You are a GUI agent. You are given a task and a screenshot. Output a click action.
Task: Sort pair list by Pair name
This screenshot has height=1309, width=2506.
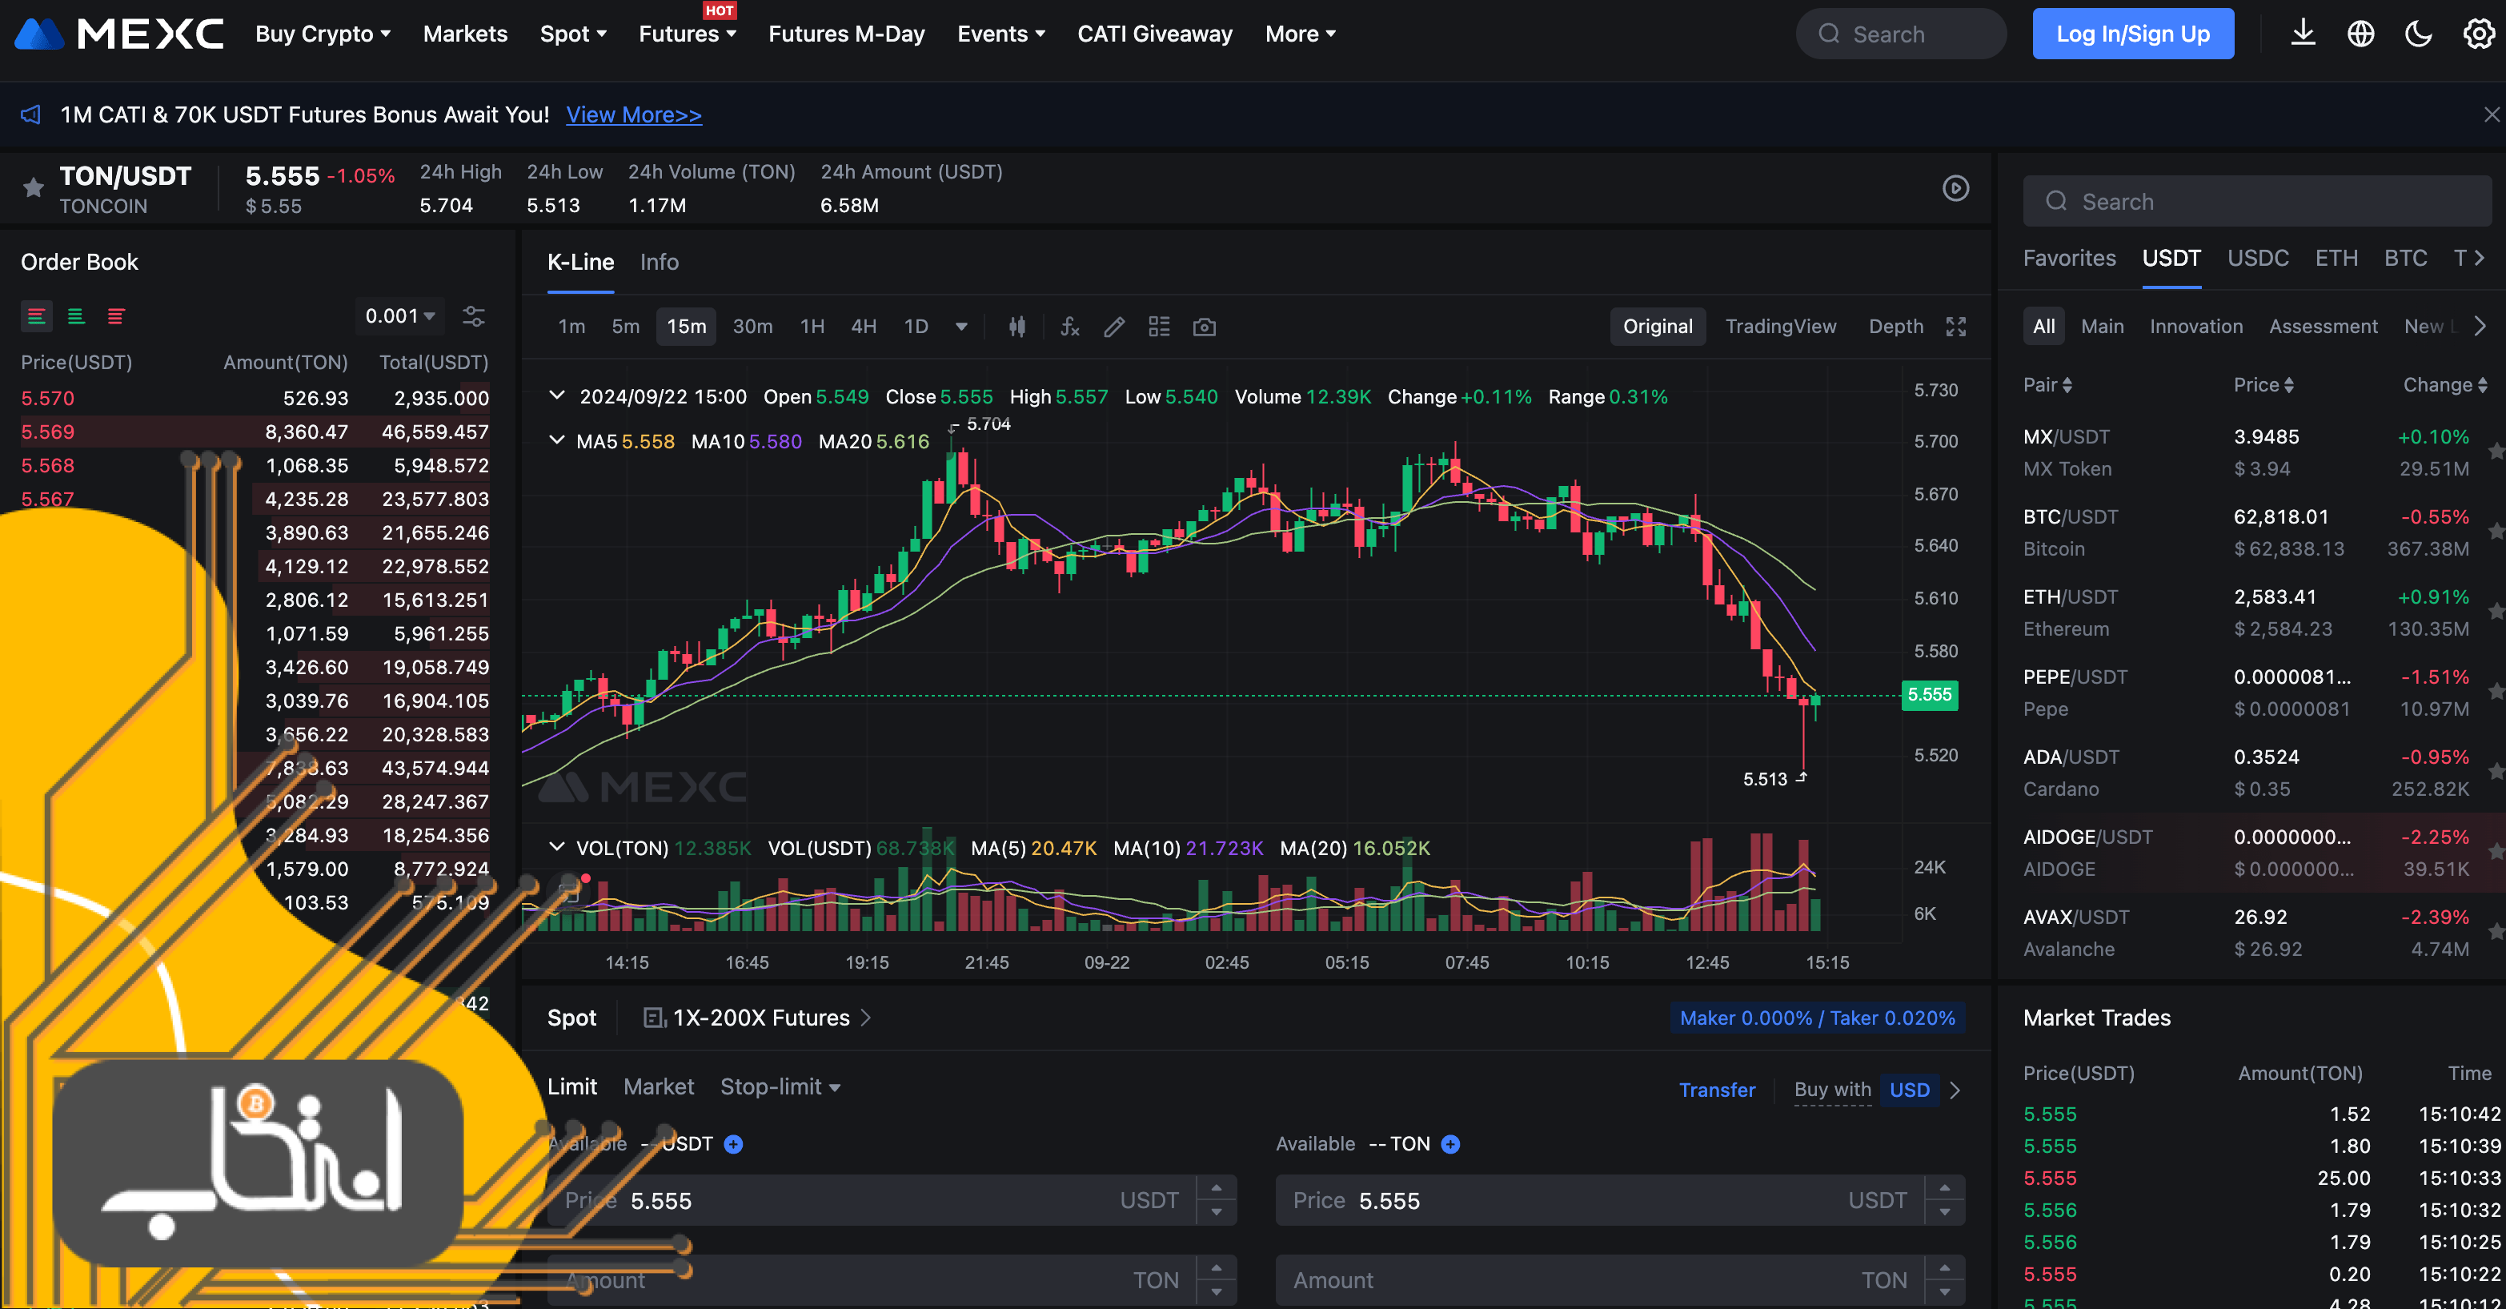coord(2047,385)
